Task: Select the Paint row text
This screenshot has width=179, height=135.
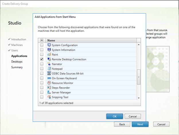Action: tap(55, 55)
